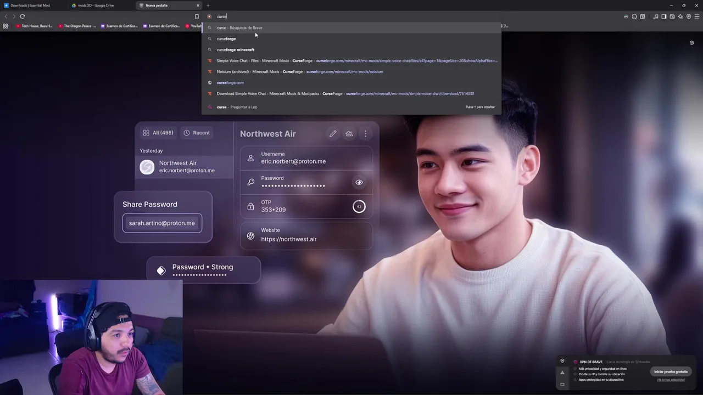703x395 pixels.
Task: Open a new tab with the plus button
Action: 208,5
